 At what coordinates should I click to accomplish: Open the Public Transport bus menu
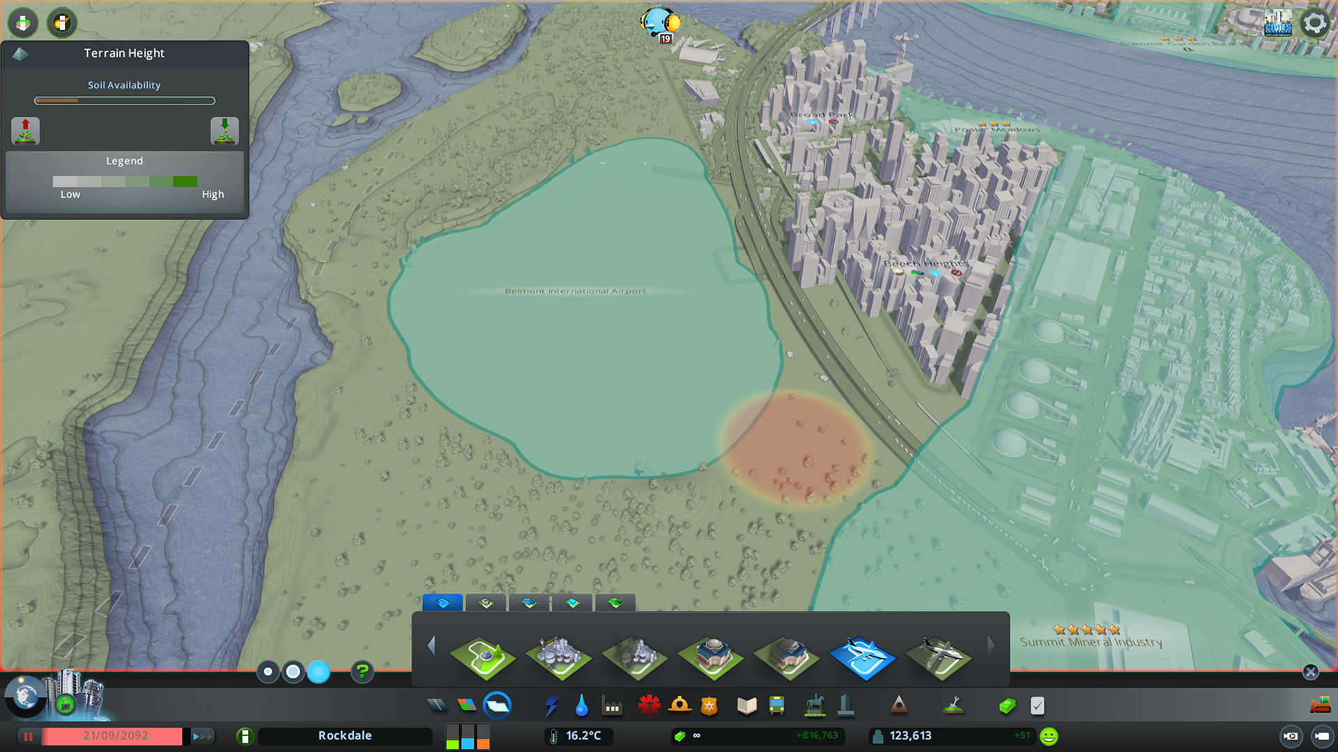click(777, 706)
